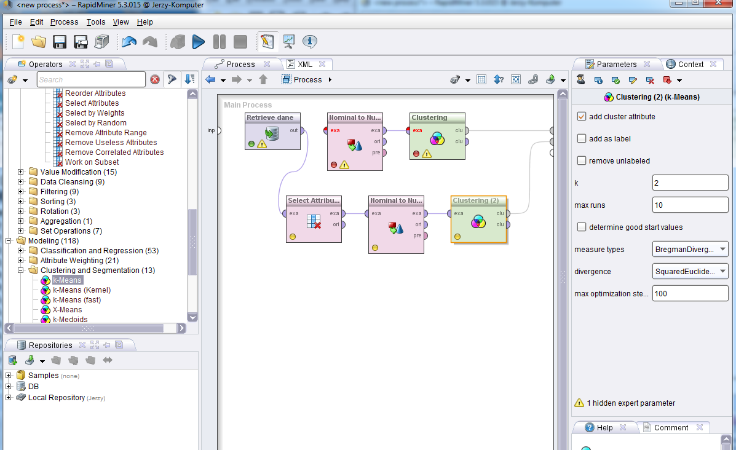736x450 pixels.
Task: Click the Save process floppy icon
Action: pyautogui.click(x=60, y=42)
